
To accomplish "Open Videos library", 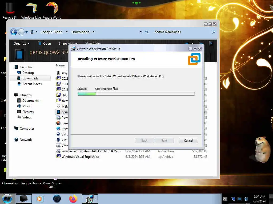I will point(27,117).
